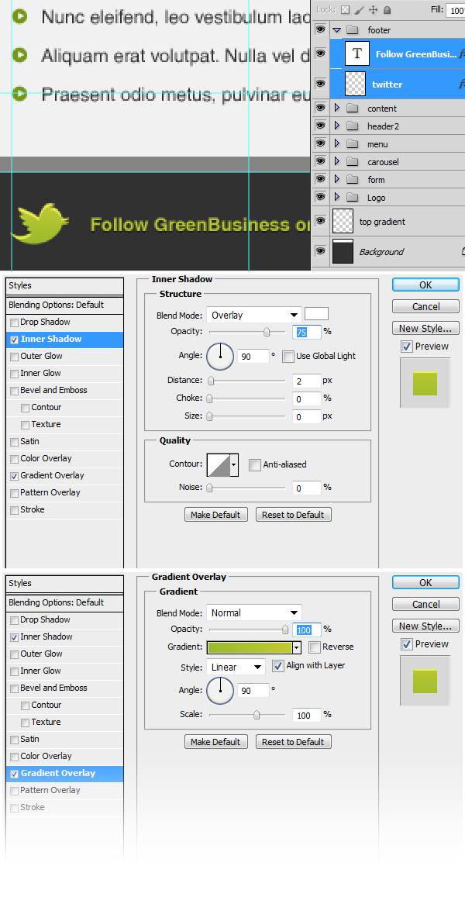
Task: Toggle Preview in the Inner Shadow dialog
Action: tap(407, 346)
